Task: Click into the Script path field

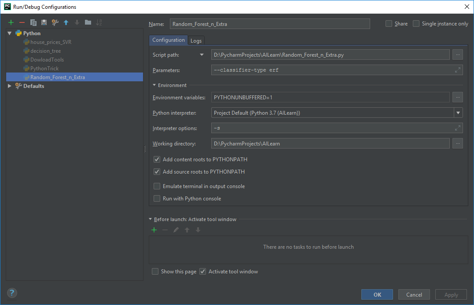Action: pos(330,54)
